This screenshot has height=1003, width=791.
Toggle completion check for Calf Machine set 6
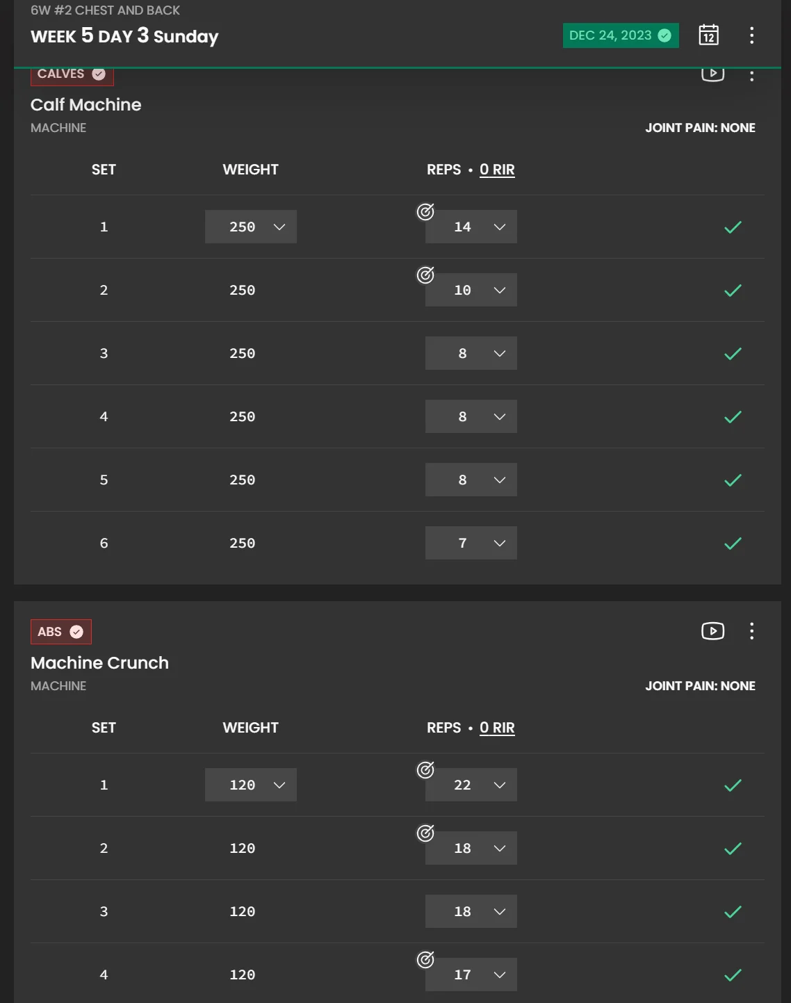pyautogui.click(x=733, y=543)
